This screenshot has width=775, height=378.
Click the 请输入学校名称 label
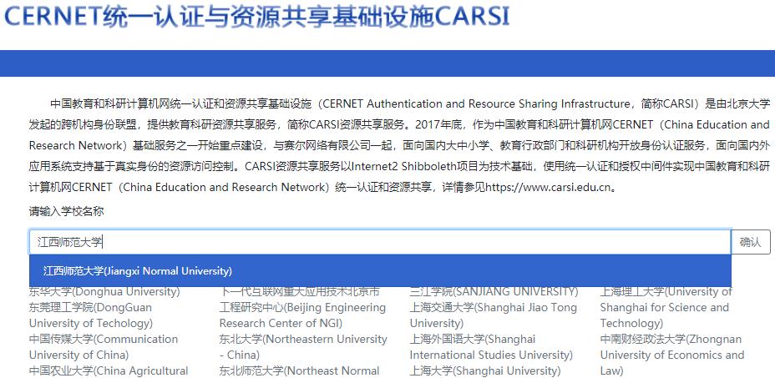pyautogui.click(x=66, y=212)
